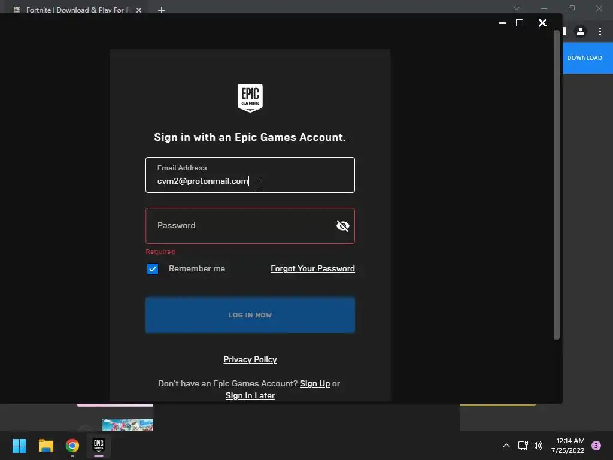Image resolution: width=613 pixels, height=460 pixels.
Task: Click the game thumbnail behind the launcher
Action: pyautogui.click(x=128, y=425)
